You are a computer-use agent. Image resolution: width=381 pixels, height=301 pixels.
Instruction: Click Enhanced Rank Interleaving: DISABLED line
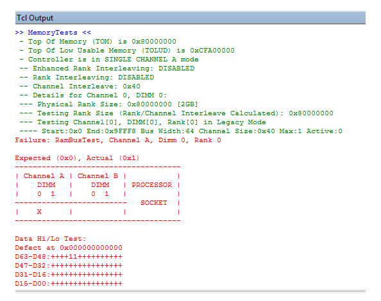pyautogui.click(x=107, y=69)
